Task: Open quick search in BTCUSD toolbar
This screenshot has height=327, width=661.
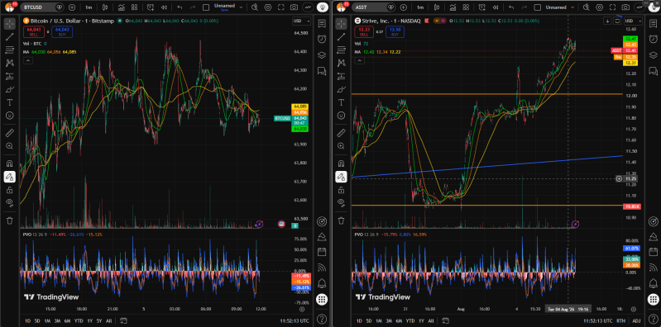Action: coord(255,7)
